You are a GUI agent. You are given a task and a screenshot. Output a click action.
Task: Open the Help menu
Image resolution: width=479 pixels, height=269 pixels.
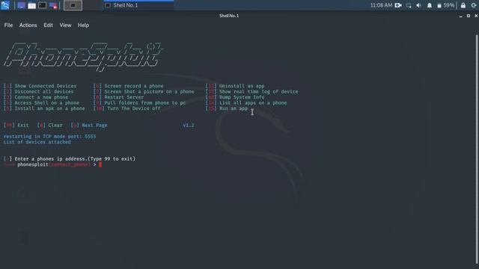83,25
